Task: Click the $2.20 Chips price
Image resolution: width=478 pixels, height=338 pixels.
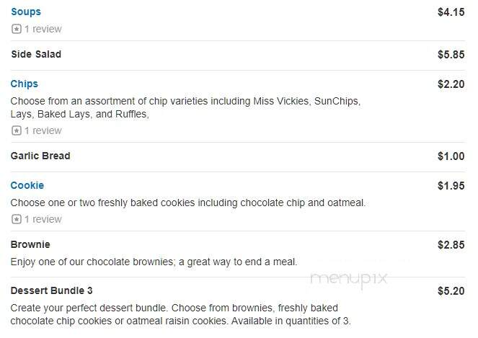Action: point(451,84)
